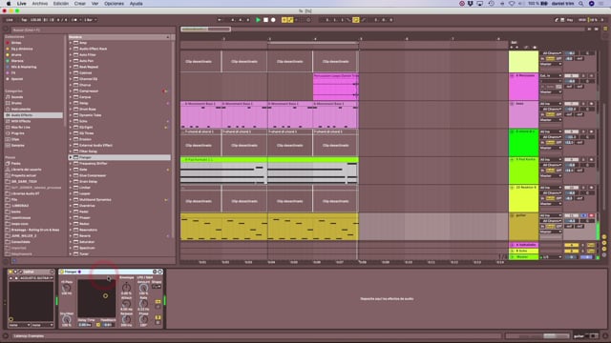Click the yellow guitar MIDI clip

point(269,227)
